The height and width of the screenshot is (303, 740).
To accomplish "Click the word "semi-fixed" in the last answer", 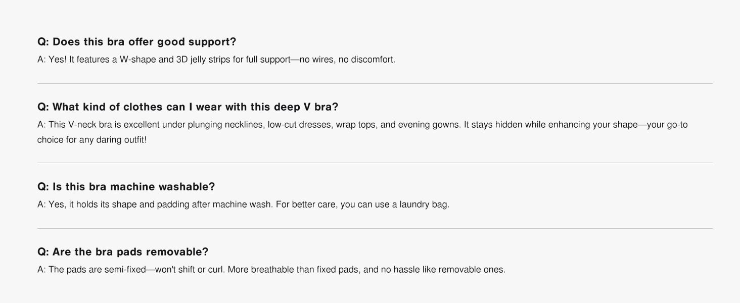I will [125, 270].
